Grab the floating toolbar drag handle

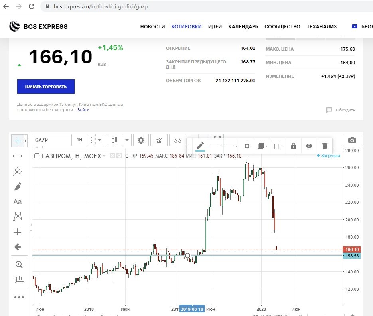click(189, 146)
